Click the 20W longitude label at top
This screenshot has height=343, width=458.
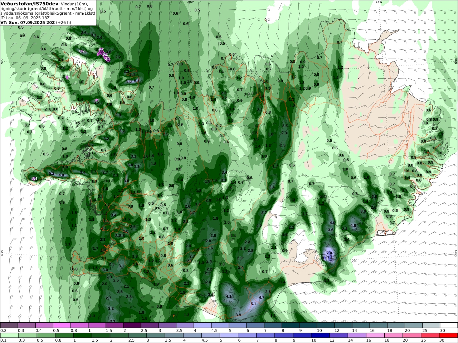tap(190, 2)
